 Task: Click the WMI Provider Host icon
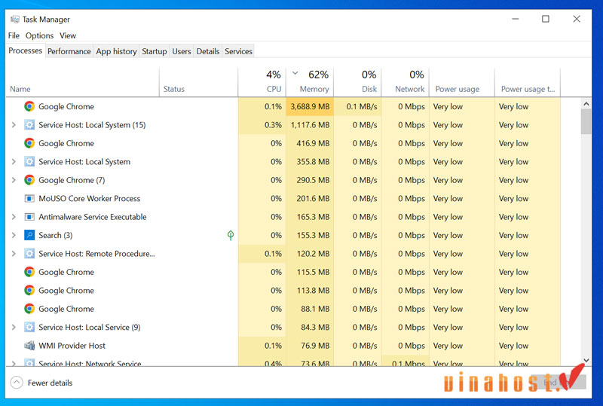(x=29, y=346)
